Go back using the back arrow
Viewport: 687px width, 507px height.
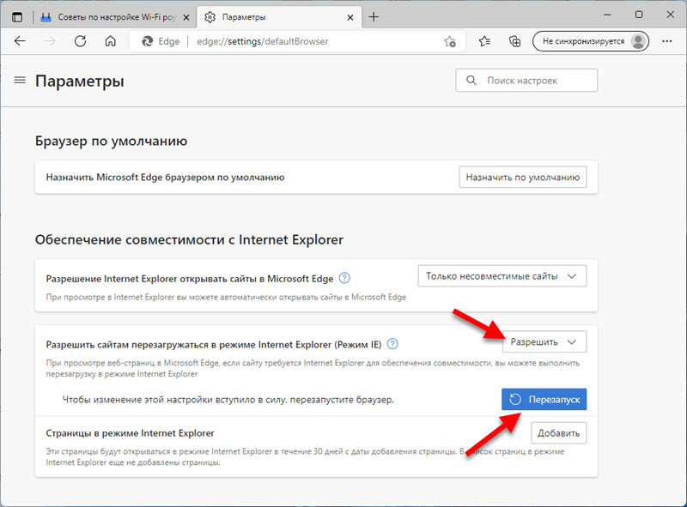pyautogui.click(x=20, y=40)
